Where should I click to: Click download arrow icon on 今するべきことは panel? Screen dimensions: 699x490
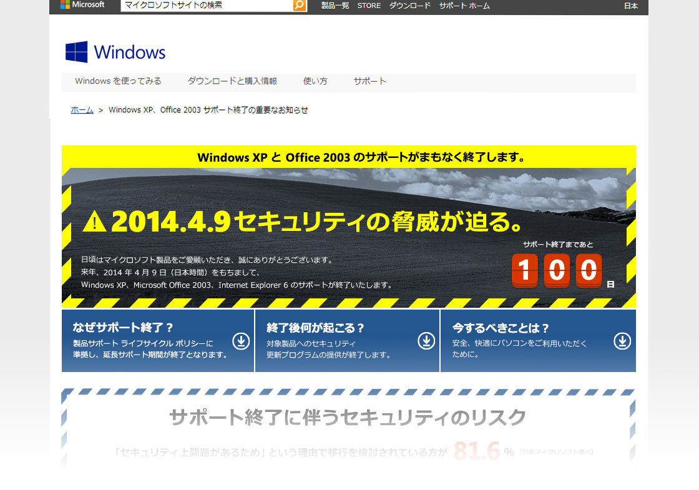(622, 341)
